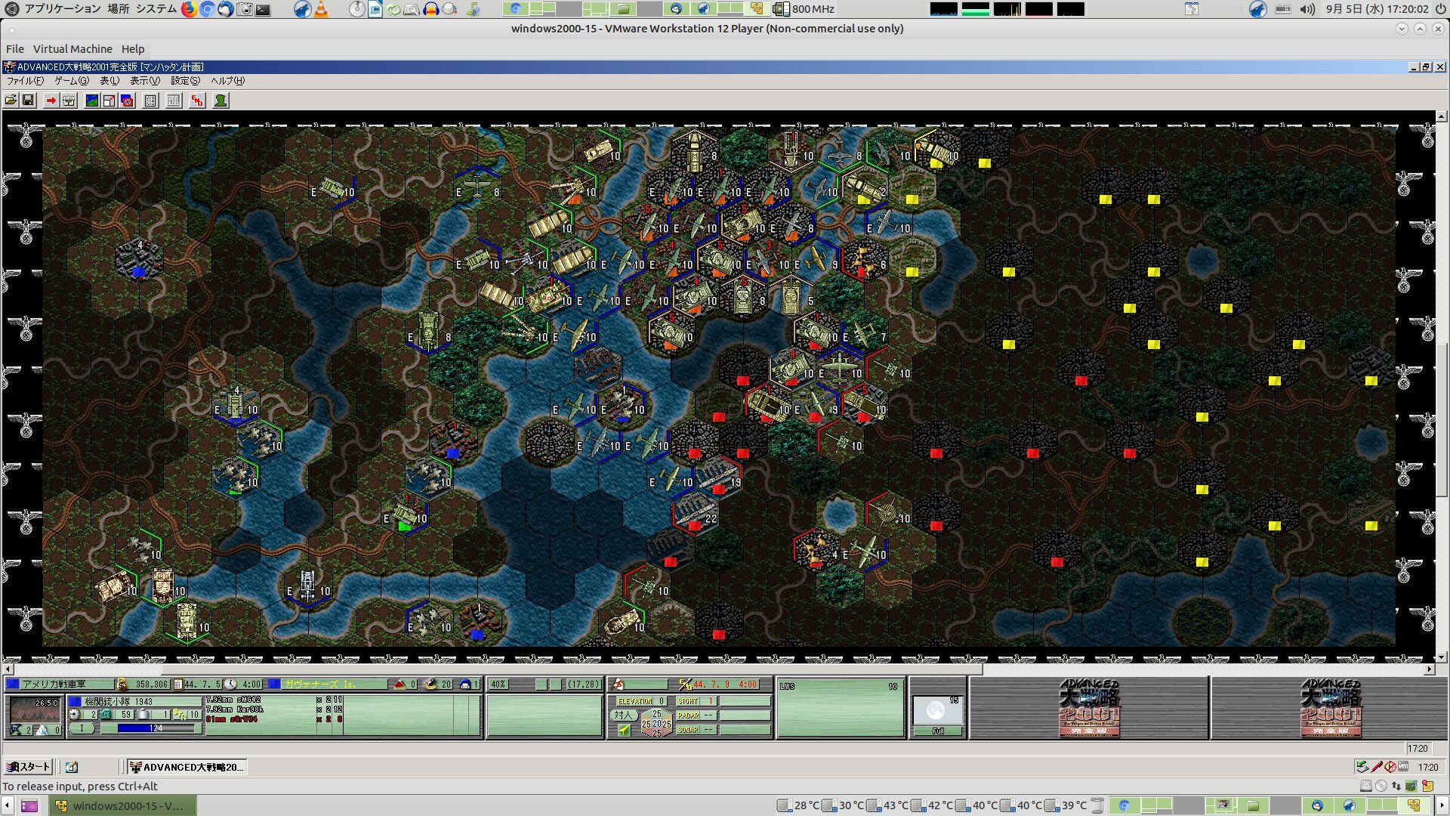Open the アプリケーション menu in the top panel
This screenshot has width=1450, height=816.
62,9
